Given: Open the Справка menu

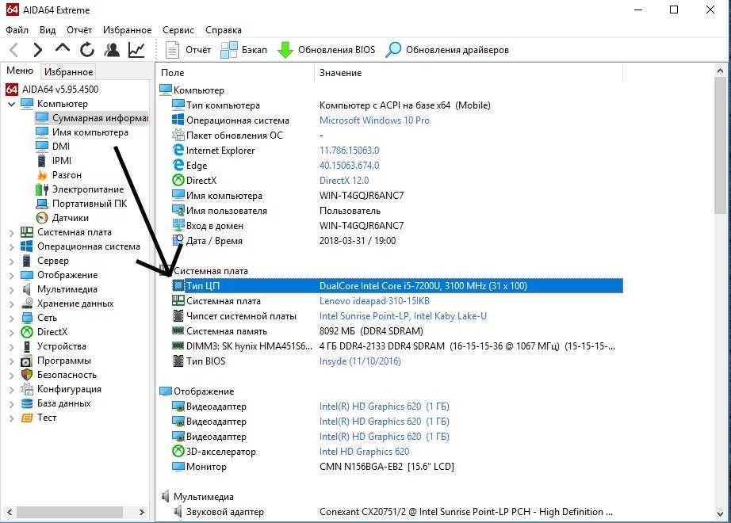Looking at the screenshot, I should pos(224,30).
